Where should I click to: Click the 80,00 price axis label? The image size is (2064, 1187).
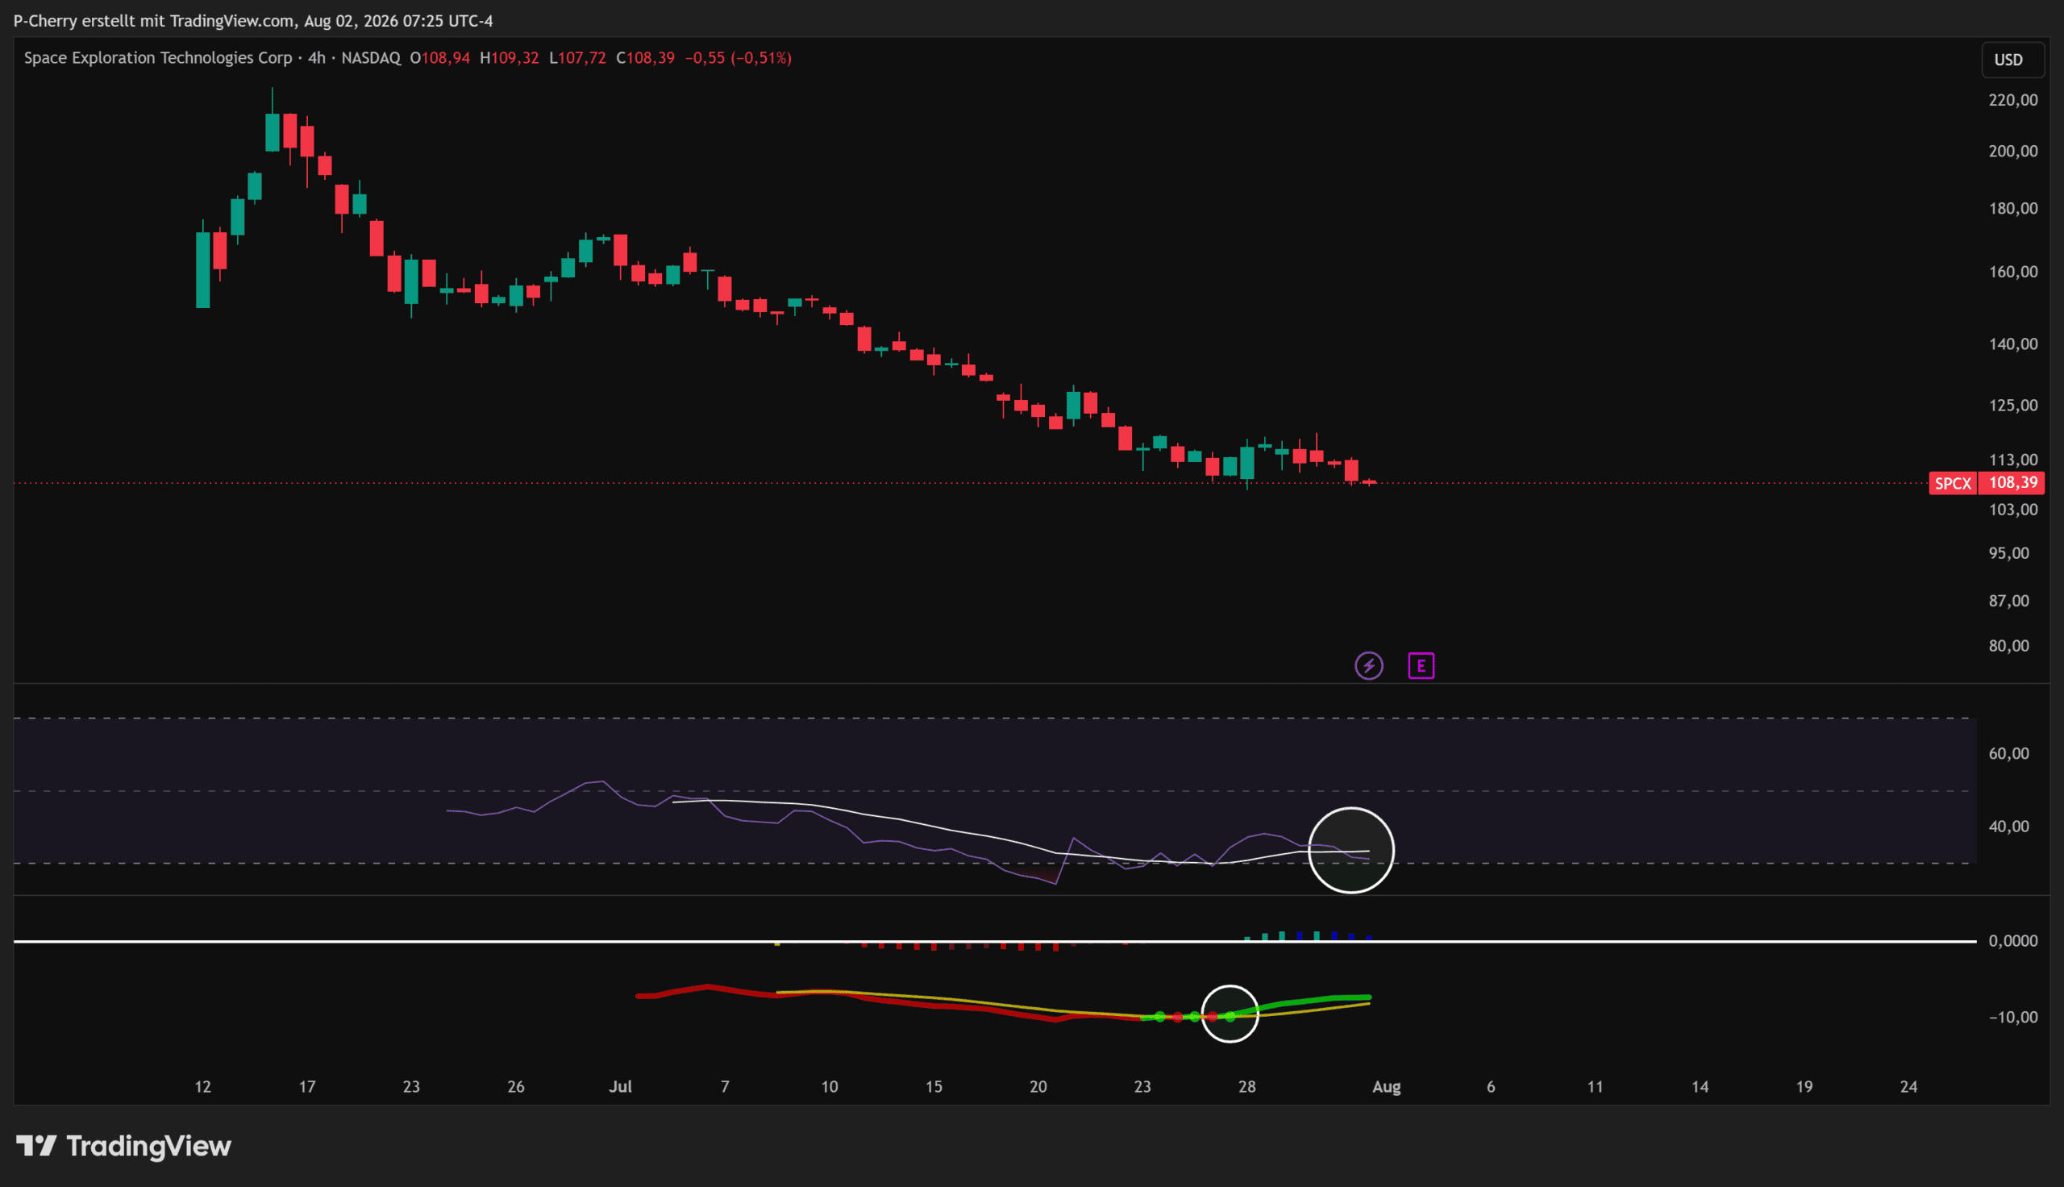(x=2008, y=646)
